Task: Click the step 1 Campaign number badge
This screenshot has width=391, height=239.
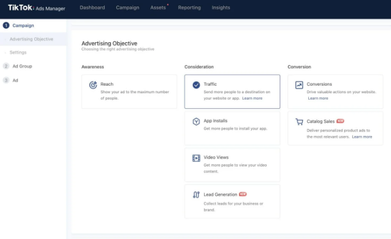Action: point(6,25)
